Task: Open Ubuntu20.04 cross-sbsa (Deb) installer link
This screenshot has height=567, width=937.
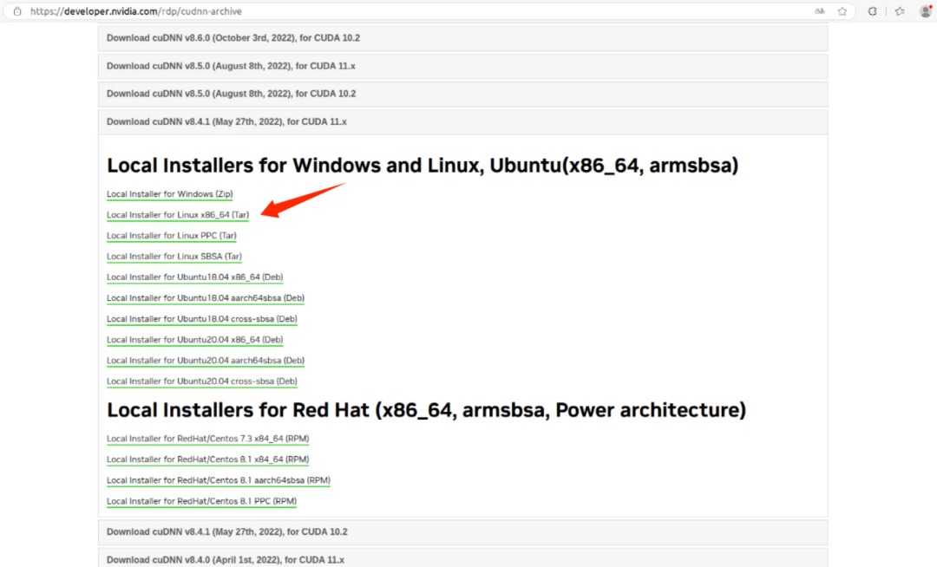Action: click(202, 381)
